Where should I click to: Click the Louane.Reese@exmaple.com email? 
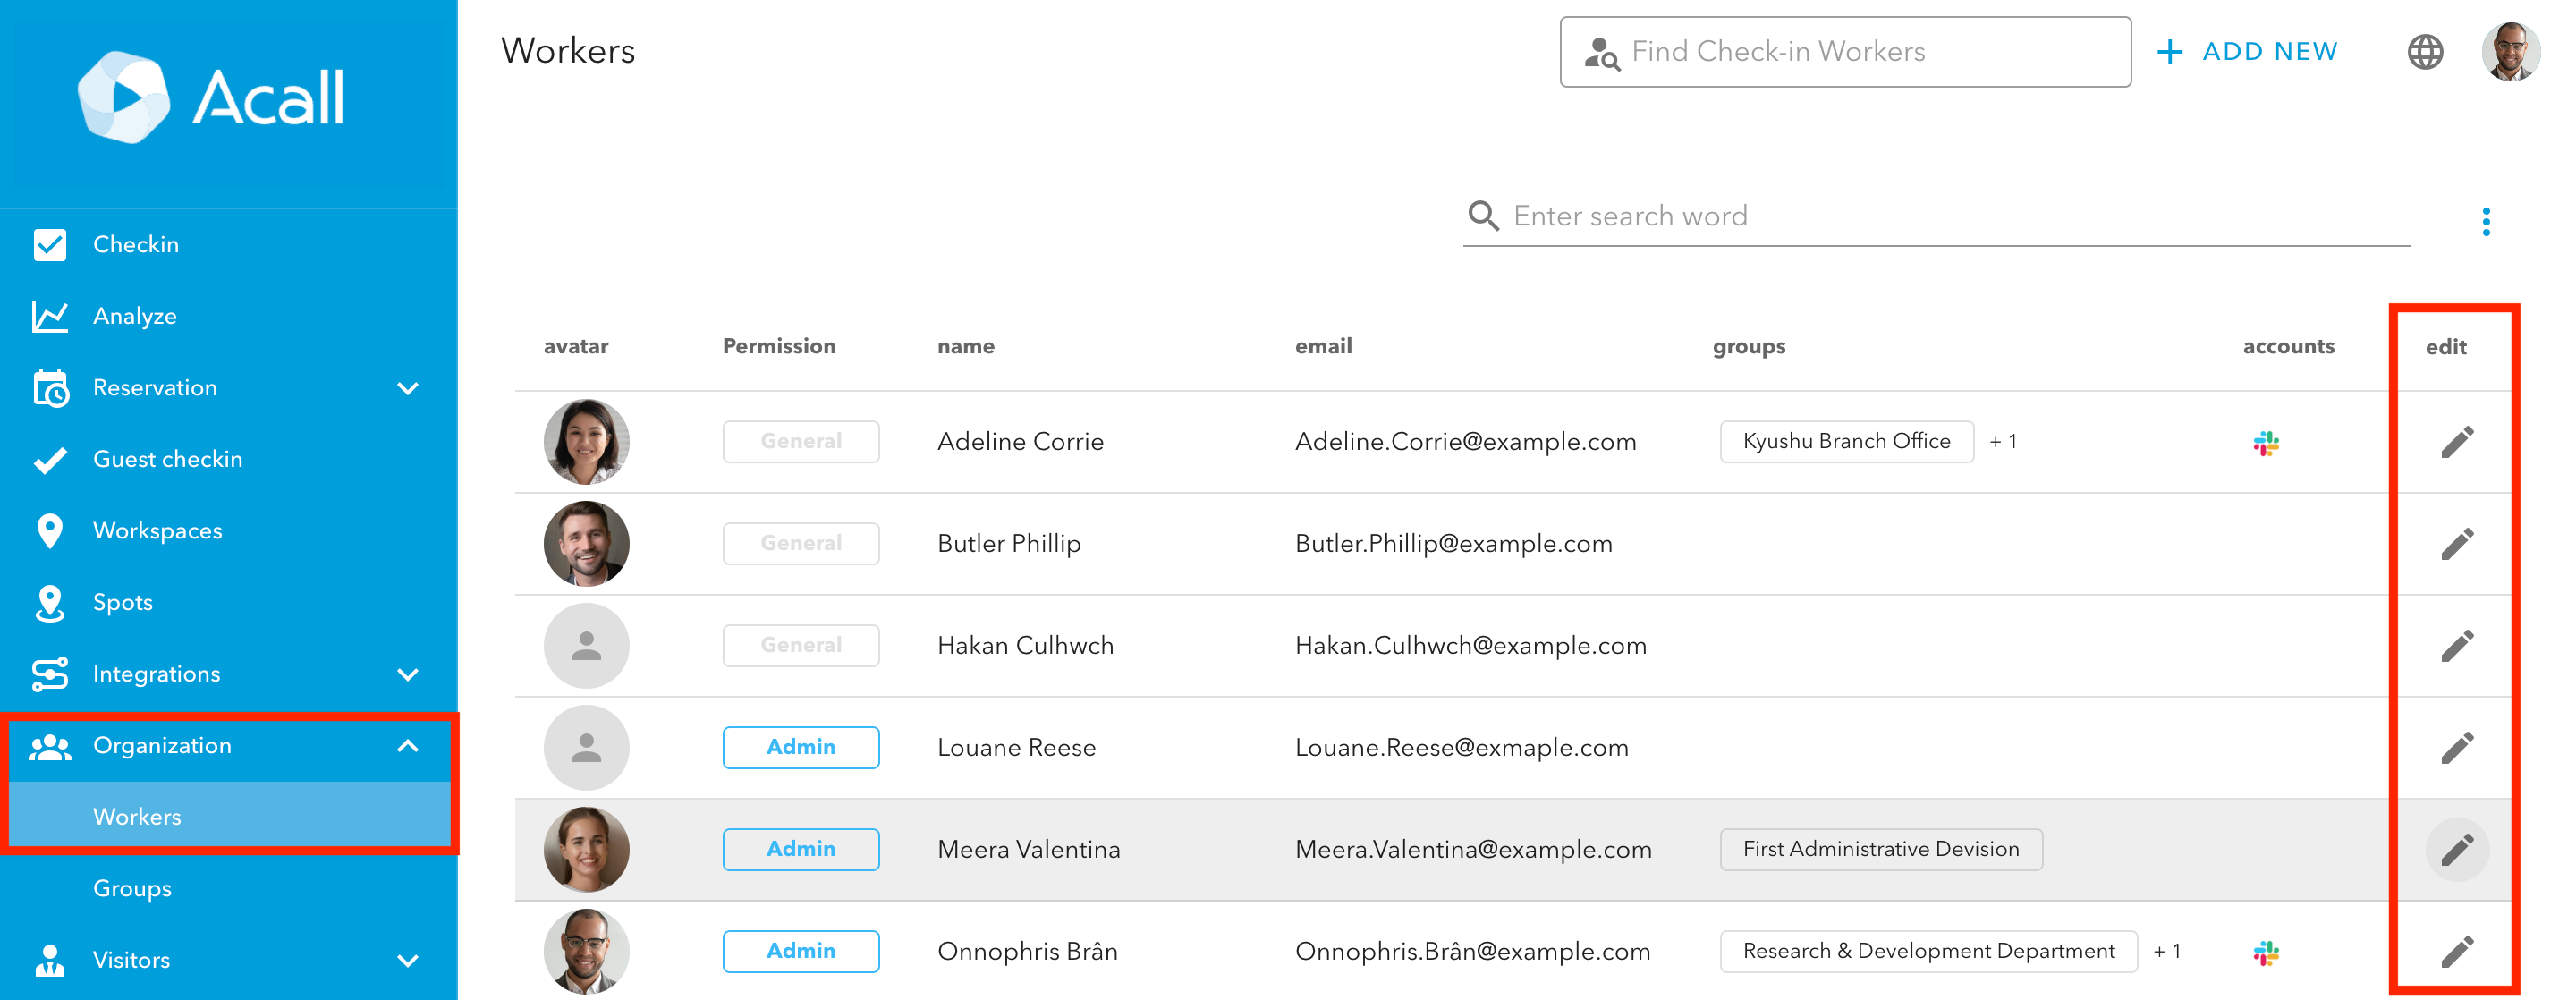click(1461, 748)
